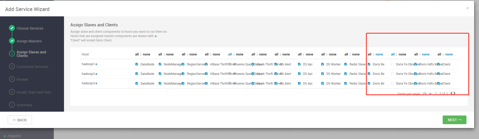Screen dimensions: 479x139
Task: Close the Add Service Wizard dialog
Action: (x=467, y=8)
